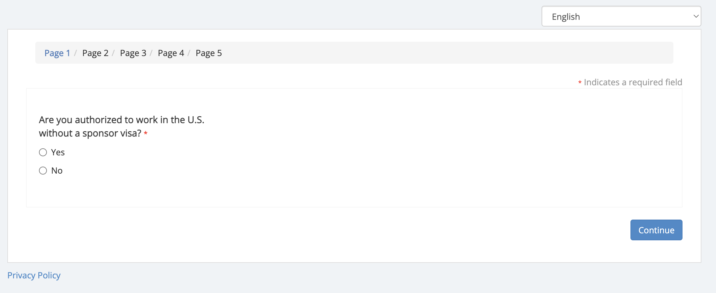Go to Page 1 in breadcrumb
Image resolution: width=716 pixels, height=293 pixels.
click(57, 53)
